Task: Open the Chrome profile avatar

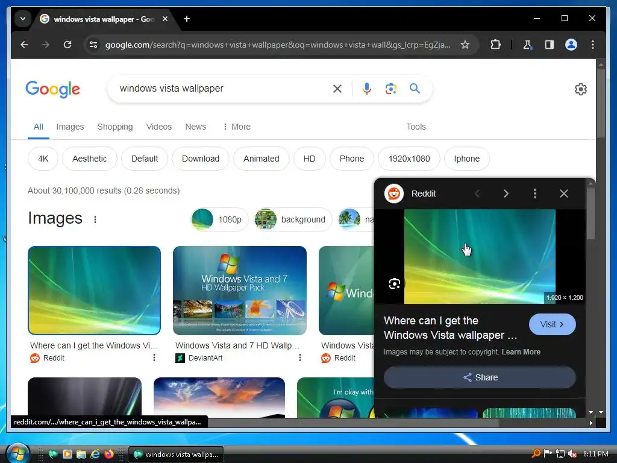Action: (x=571, y=45)
